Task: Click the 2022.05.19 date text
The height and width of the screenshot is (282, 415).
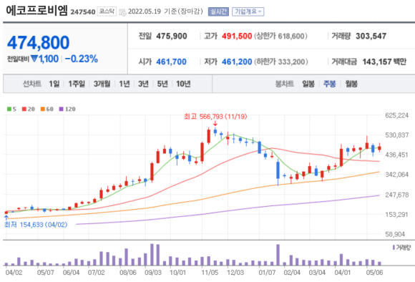Action: pyautogui.click(x=145, y=11)
